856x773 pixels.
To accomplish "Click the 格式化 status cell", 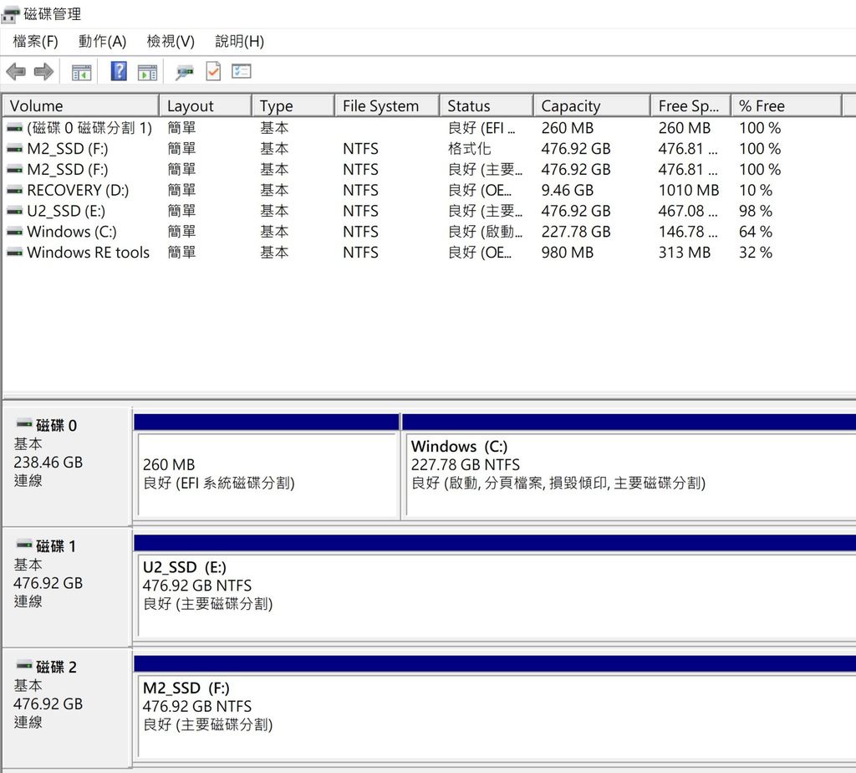I will 470,149.
